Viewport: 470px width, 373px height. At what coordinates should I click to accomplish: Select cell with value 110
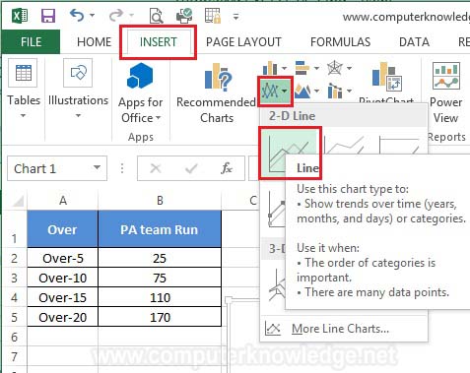pyautogui.click(x=160, y=297)
